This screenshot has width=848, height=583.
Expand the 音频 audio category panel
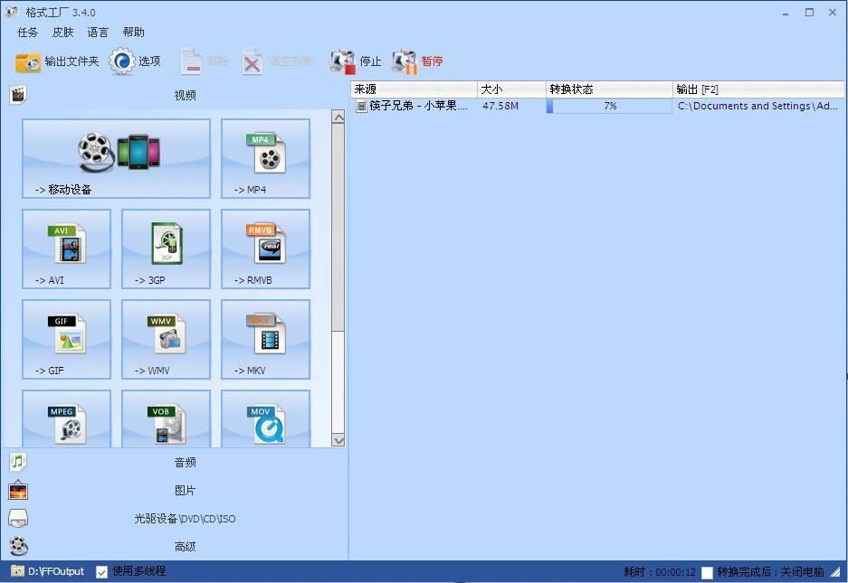click(x=185, y=463)
